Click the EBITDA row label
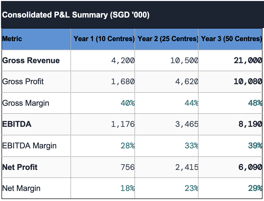 point(17,124)
